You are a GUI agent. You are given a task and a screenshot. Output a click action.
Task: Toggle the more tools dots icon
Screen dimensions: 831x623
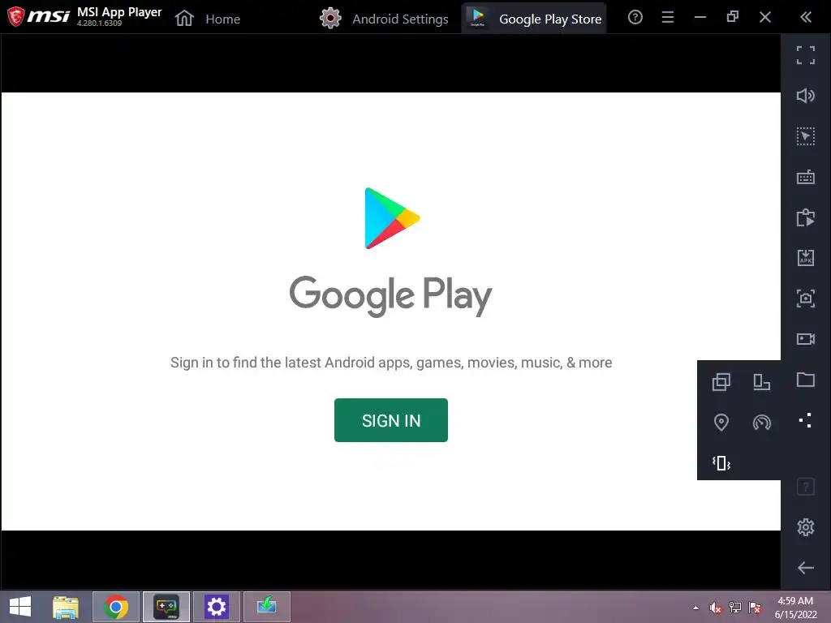[806, 420]
